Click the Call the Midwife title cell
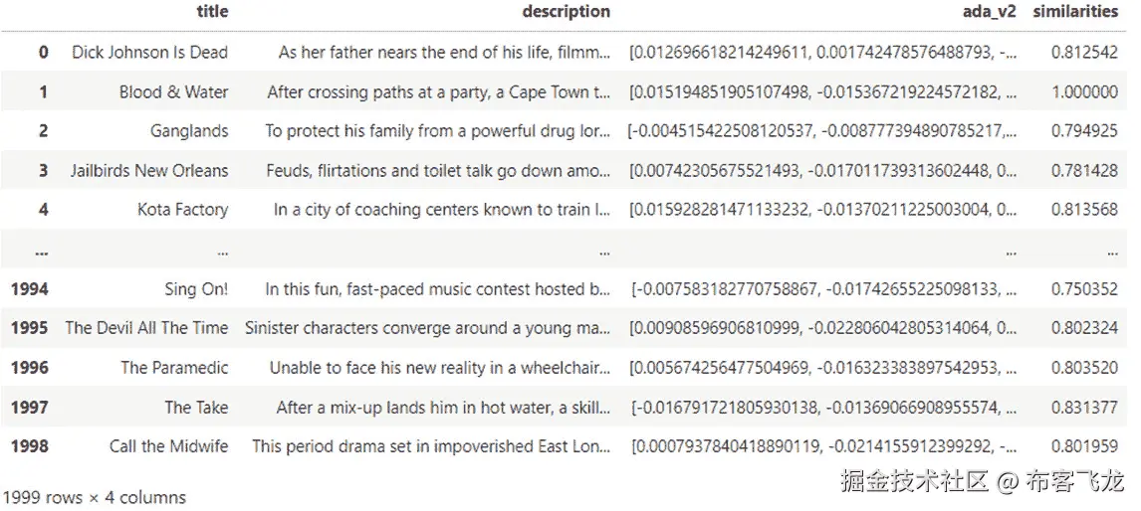This screenshot has width=1141, height=511. (x=168, y=446)
